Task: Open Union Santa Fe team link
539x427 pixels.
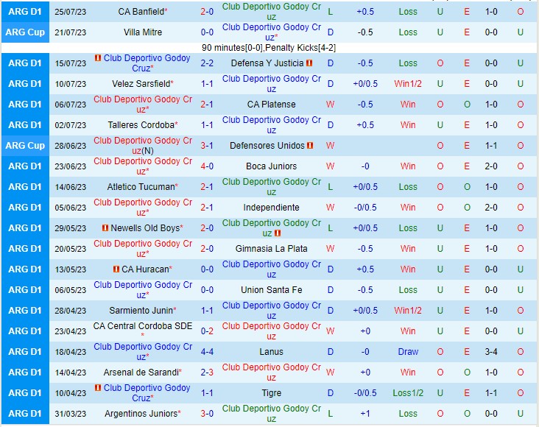Action: point(271,290)
